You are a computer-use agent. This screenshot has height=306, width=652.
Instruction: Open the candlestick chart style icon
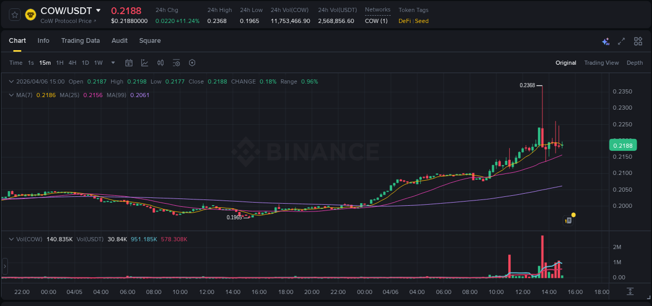(x=161, y=63)
